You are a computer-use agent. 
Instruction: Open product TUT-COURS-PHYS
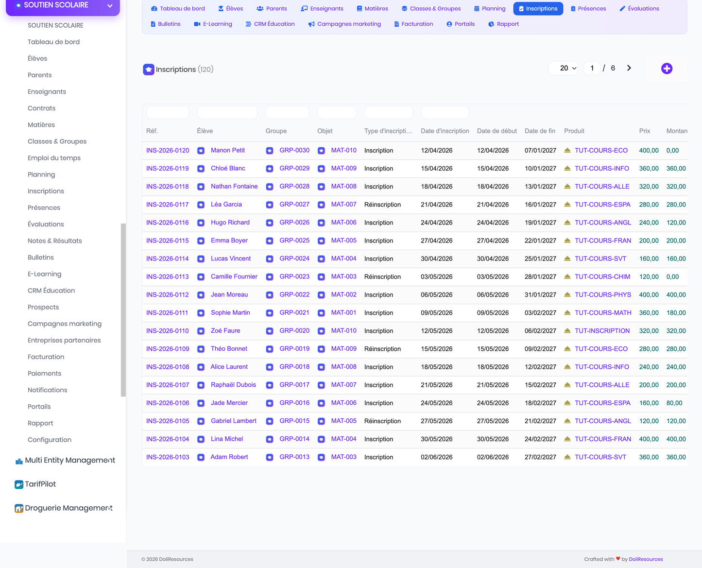(603, 295)
